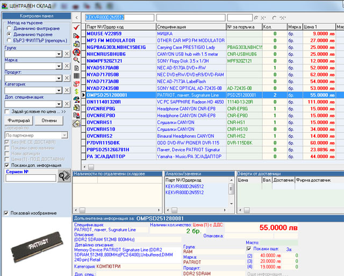This screenshot has height=276, width=344.
Task: Click the barcode icon in vertical toolbar
Action: tap(76, 76)
